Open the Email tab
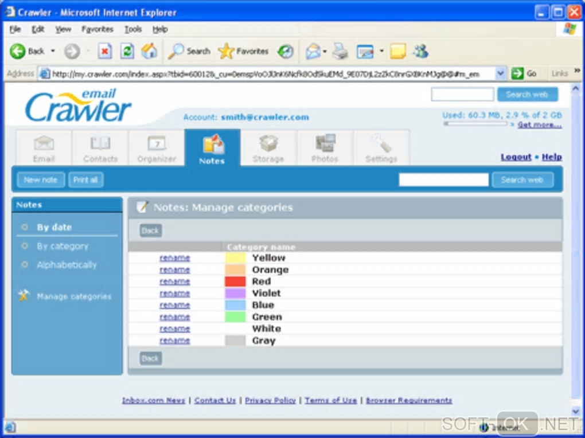Screen dimensions: 585x438 [x=44, y=148]
